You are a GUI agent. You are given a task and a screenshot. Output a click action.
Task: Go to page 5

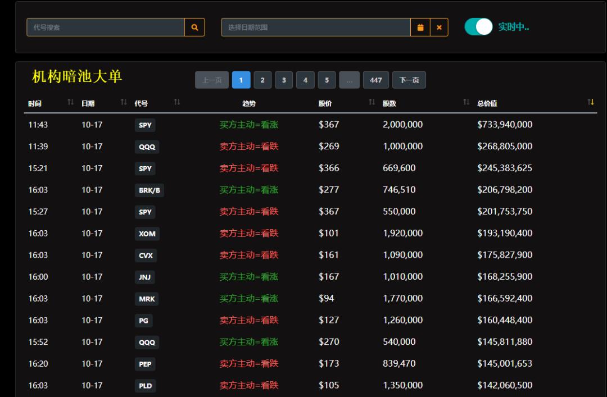327,80
